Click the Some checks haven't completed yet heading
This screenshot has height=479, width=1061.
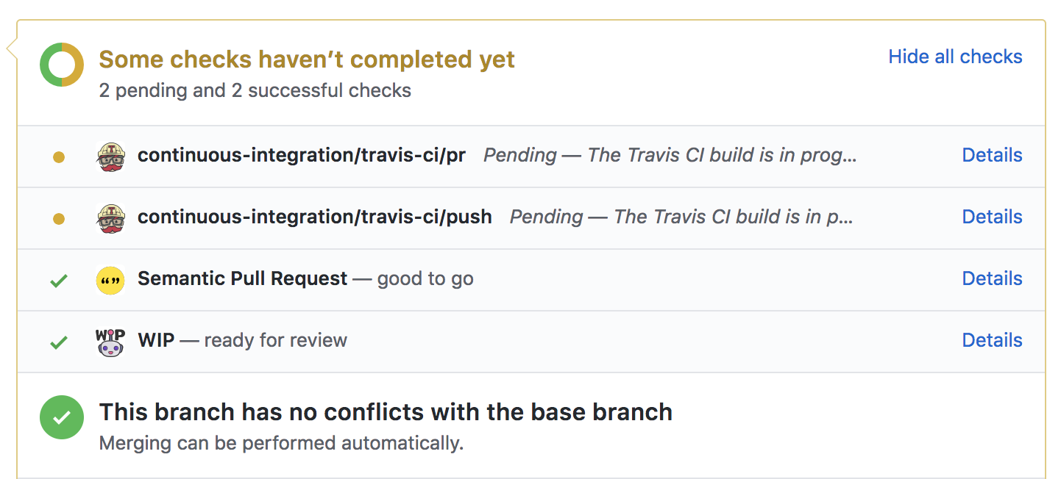(307, 60)
